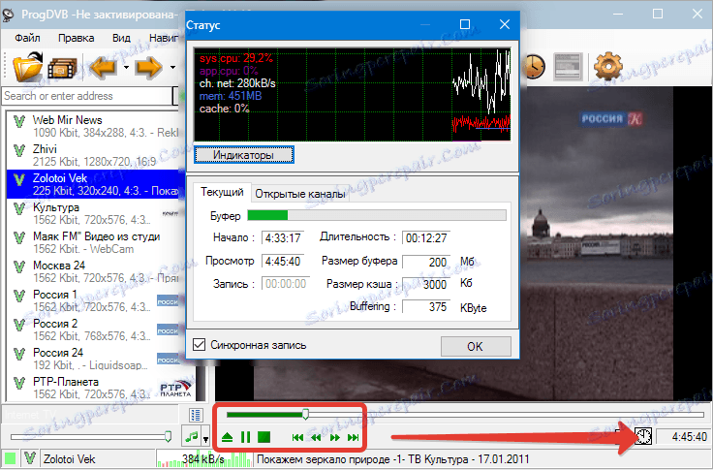Click the РТР Планета channel logo
713x470 pixels.
pos(176,388)
